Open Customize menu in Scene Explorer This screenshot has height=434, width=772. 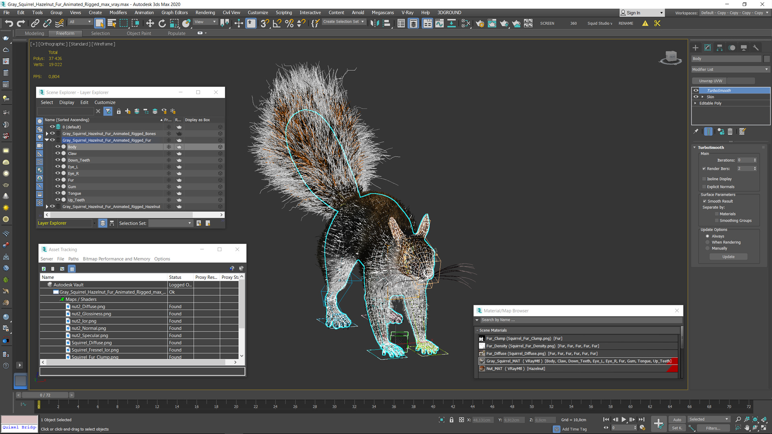coord(105,102)
